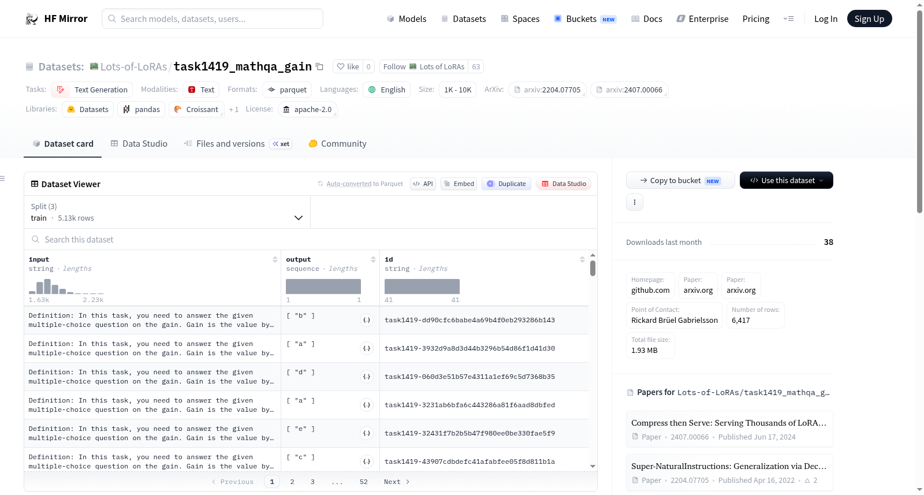The width and height of the screenshot is (924, 495).
Task: Go to Pricing page
Action: 756,19
